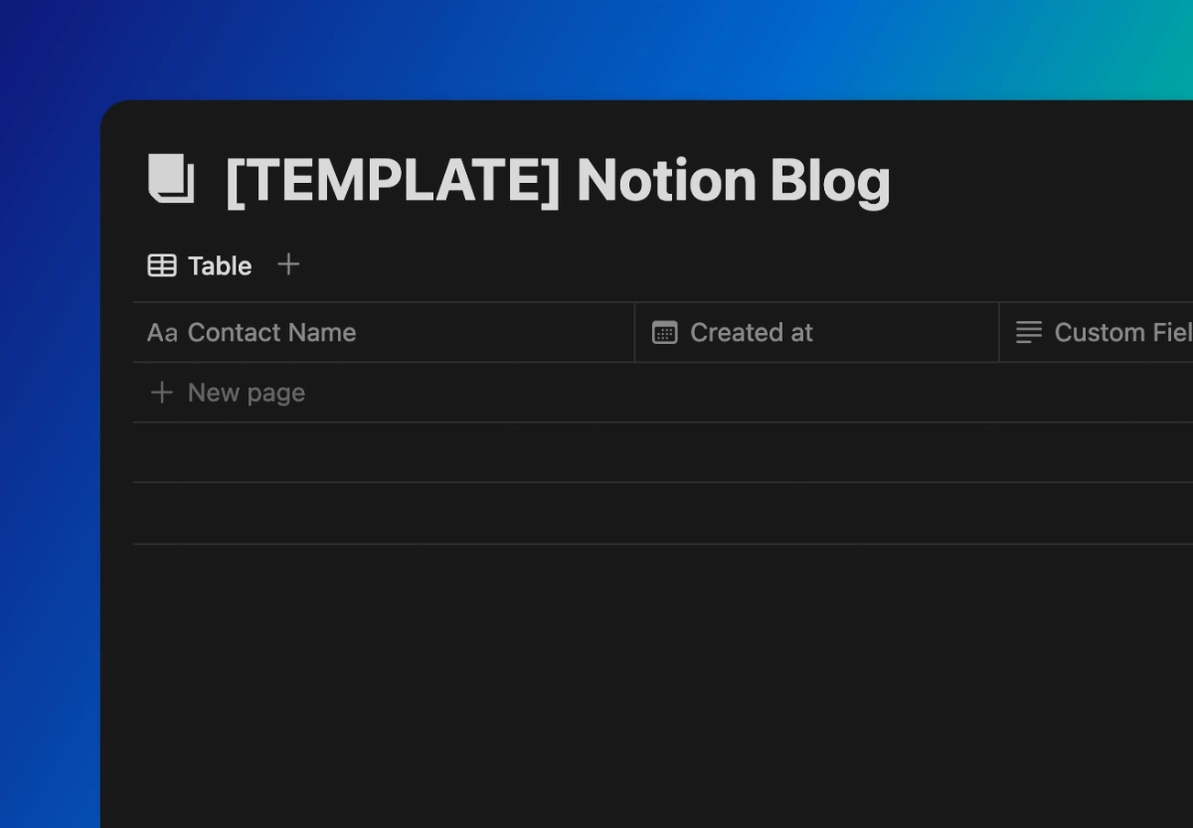Click the page icon beside the title

(x=171, y=179)
